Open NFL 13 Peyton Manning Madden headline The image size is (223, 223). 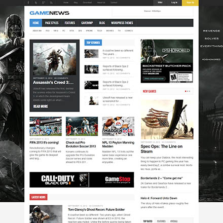point(118,144)
